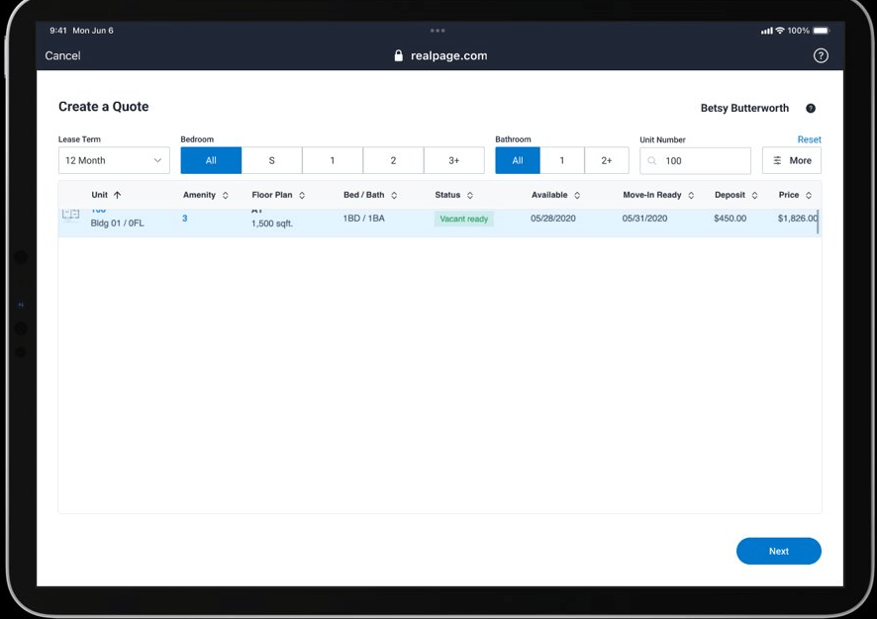The image size is (877, 619).
Task: Click the Reset filters link
Action: pyautogui.click(x=809, y=139)
